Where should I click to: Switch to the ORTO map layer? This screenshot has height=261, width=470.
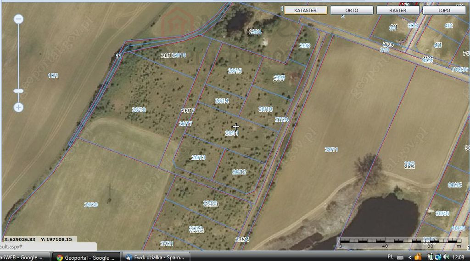[352, 10]
